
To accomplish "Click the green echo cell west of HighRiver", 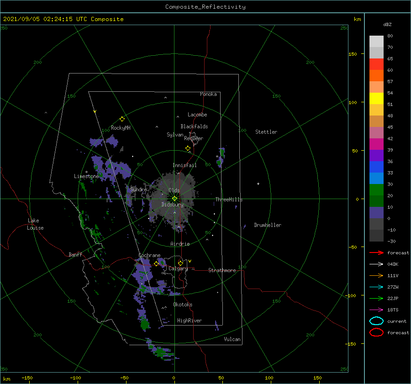I will point(145,324).
